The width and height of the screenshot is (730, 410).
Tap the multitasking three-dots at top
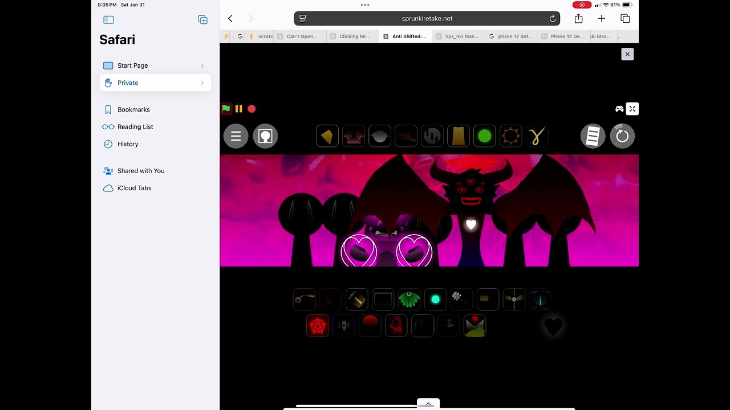(365, 5)
